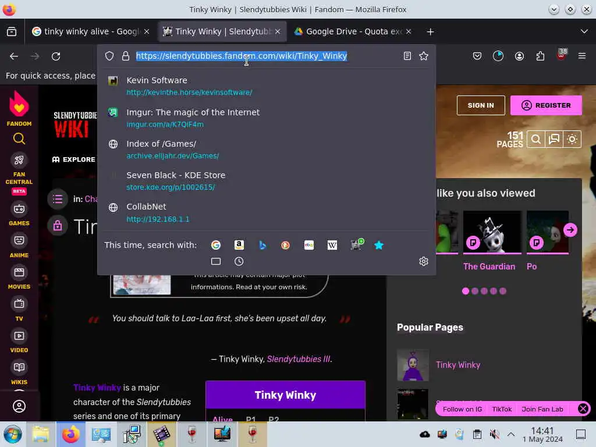Screen dimensions: 596x447
Task: Toggle light/dark theme sun icon
Action: click(572, 140)
